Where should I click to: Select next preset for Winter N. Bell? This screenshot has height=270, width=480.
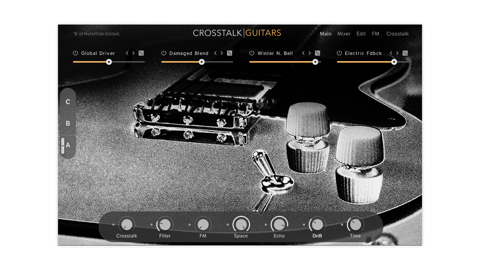coord(310,53)
